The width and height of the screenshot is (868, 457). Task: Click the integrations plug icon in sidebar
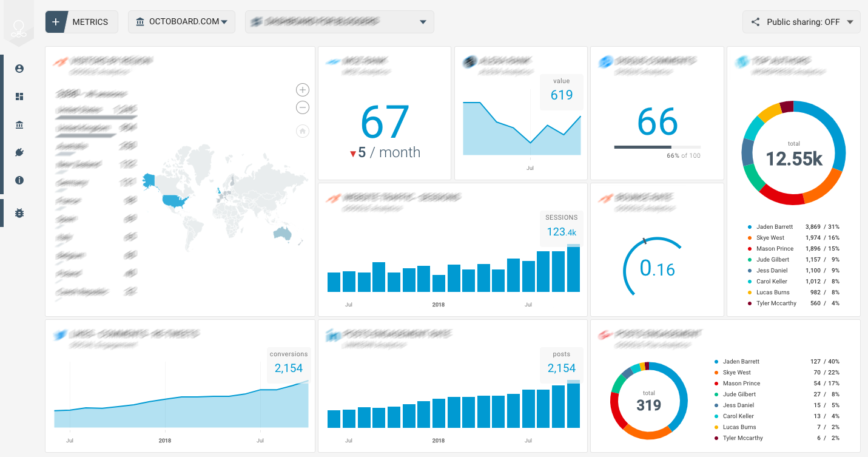coord(19,152)
